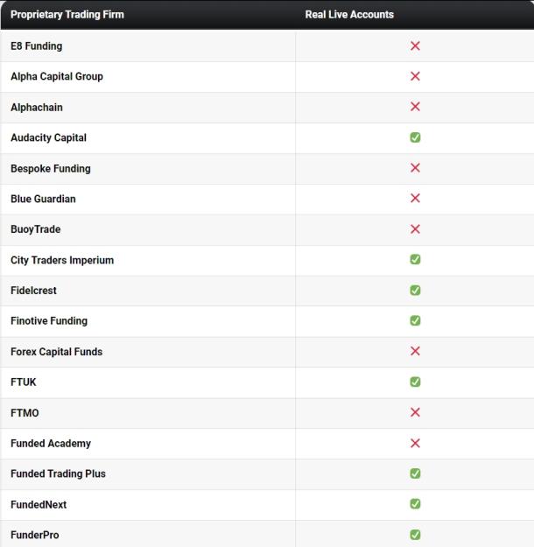Screen dimensions: 534x547
Task: Select the Audacity Capital firm name
Action: coord(48,137)
